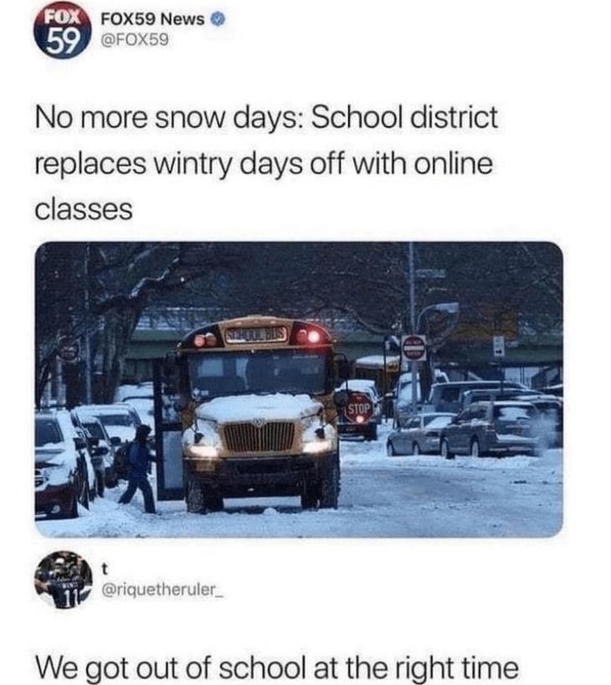Click the glowing left headlight of the bus
Screen dimensions: 611x685
pos(203,451)
